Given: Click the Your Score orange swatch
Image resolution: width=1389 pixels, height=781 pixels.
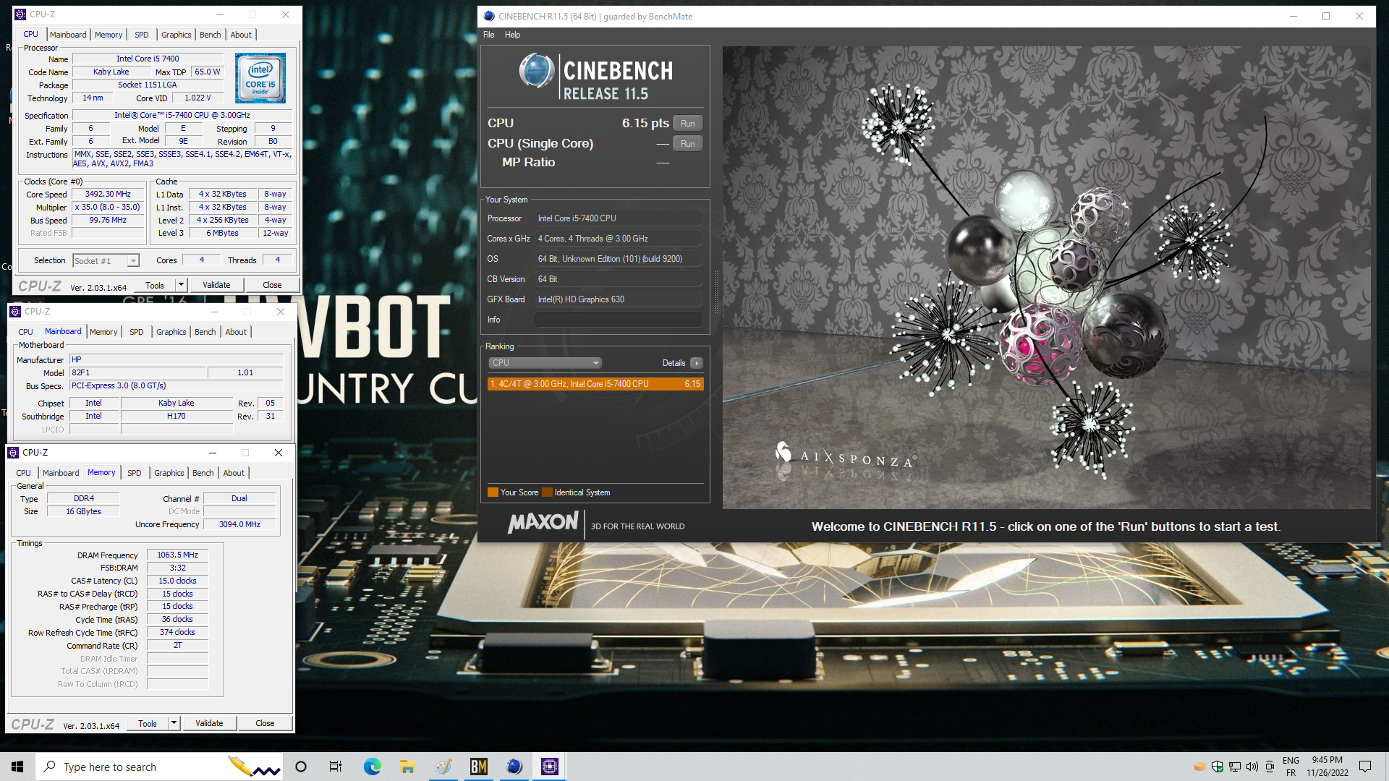Looking at the screenshot, I should [493, 492].
